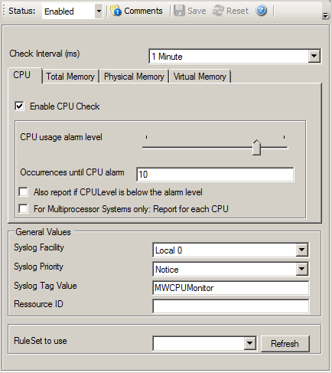Image resolution: width=332 pixels, height=373 pixels.
Task: Expand the RuleSet to use dropdown
Action: pyautogui.click(x=249, y=343)
